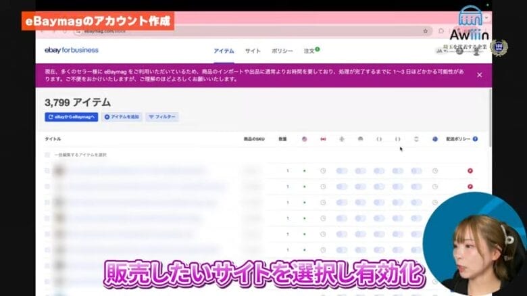The width and height of the screenshot is (527, 296).
Task: Open the フィルター filter dropdown
Action: click(x=161, y=117)
